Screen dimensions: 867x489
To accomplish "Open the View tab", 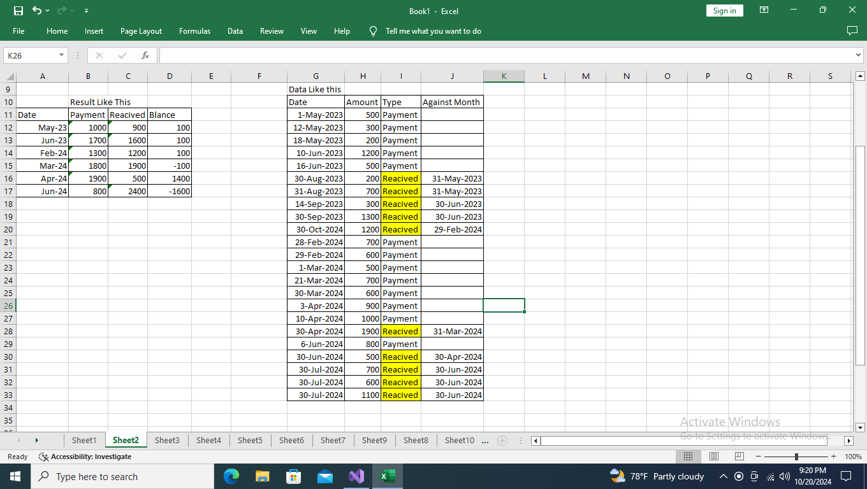I will (309, 31).
